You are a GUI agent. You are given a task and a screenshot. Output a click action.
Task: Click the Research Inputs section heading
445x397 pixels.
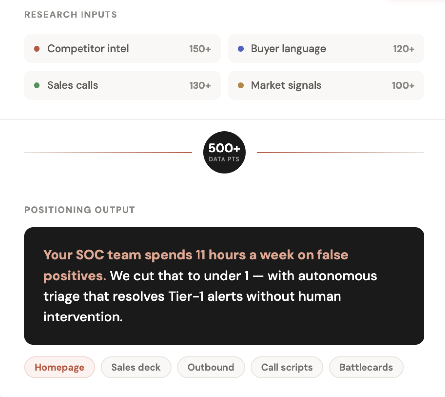pos(71,14)
